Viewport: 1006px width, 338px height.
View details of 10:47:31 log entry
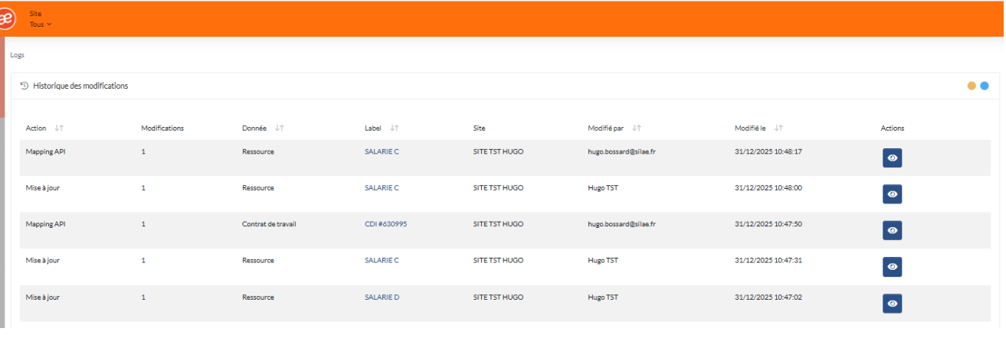coord(892,267)
